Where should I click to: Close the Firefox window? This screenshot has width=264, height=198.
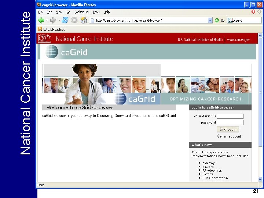point(259,5)
